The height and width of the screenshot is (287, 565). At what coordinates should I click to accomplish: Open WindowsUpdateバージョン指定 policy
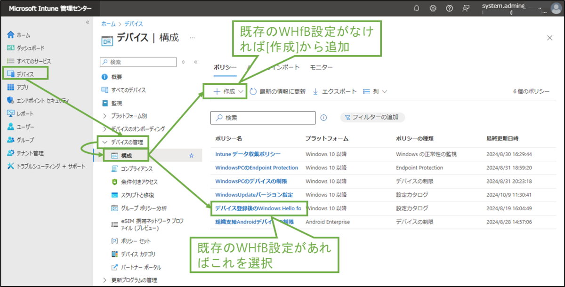tap(254, 195)
